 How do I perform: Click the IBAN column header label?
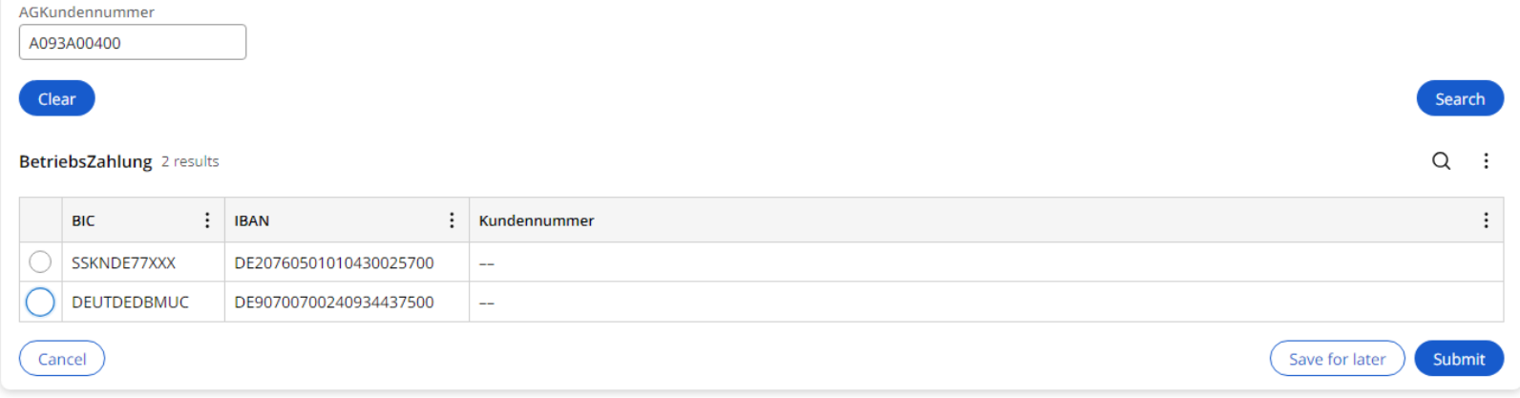tap(252, 220)
